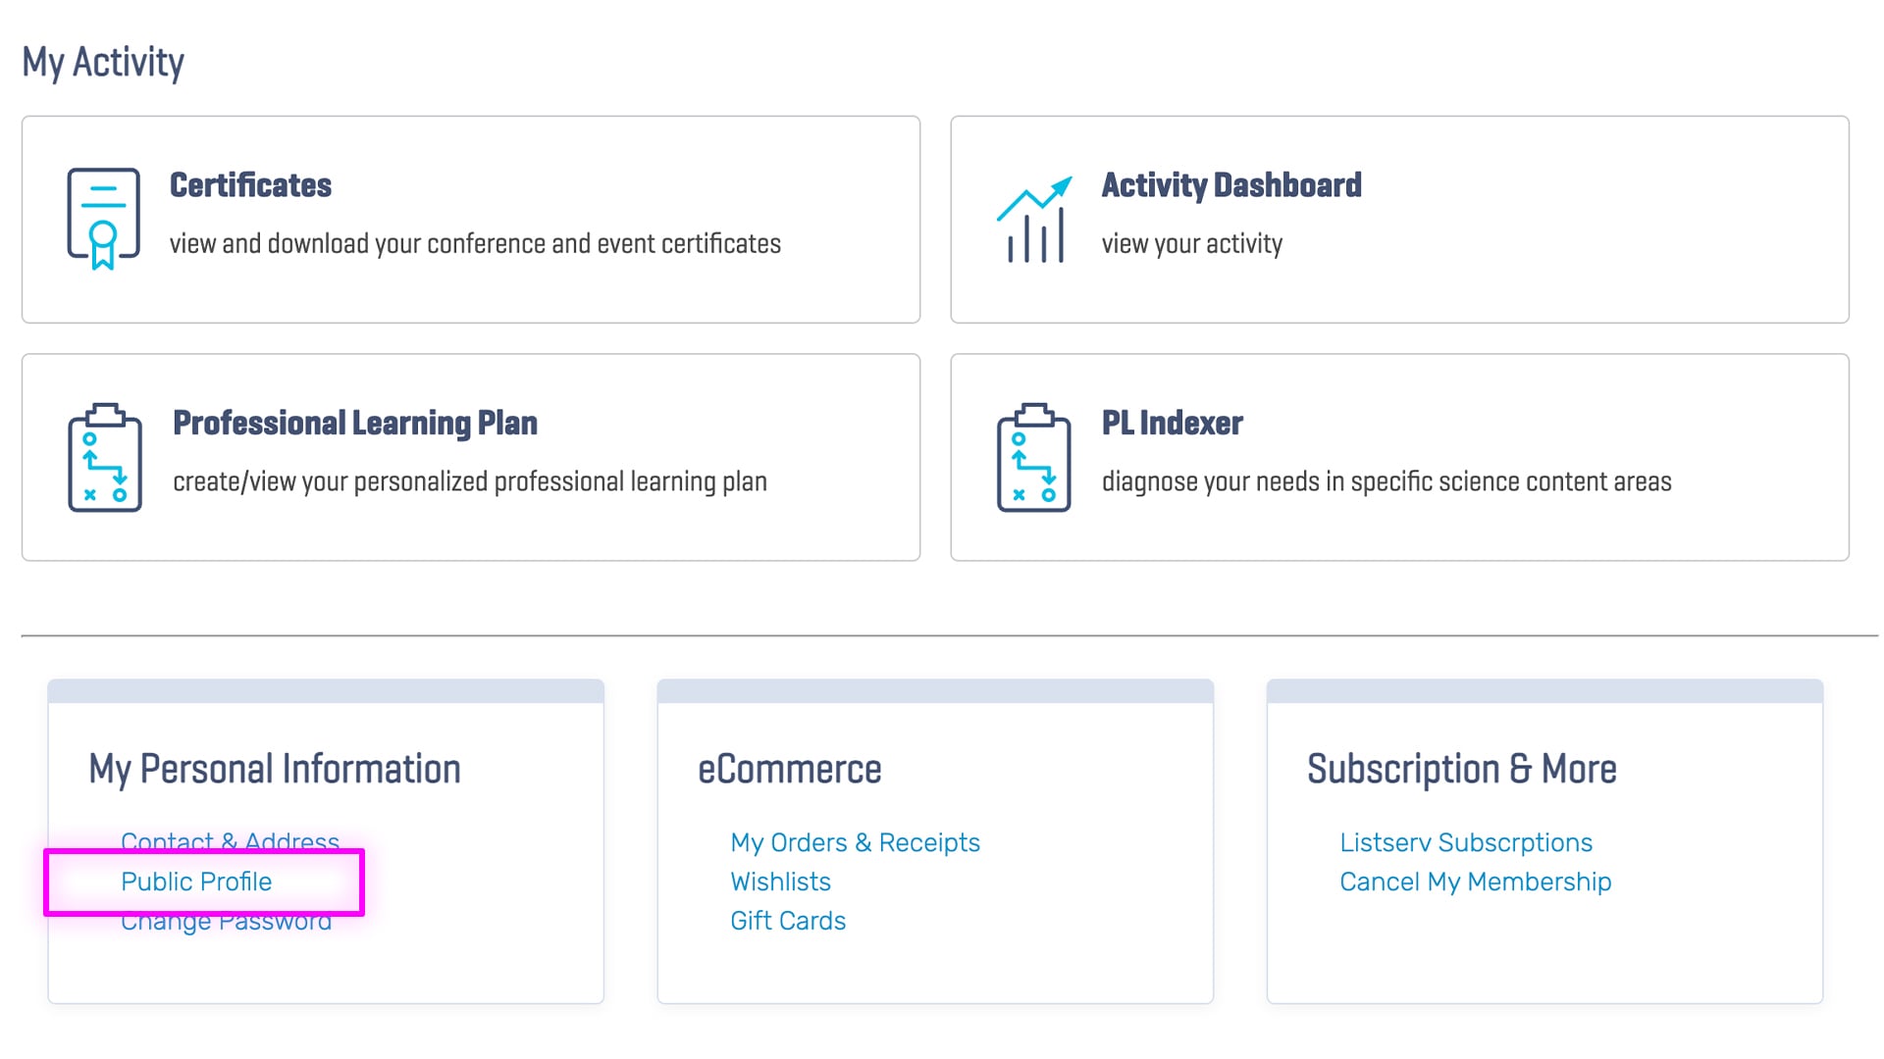Click the Certificates ribbon document icon
This screenshot has width=1884, height=1059.
103,219
